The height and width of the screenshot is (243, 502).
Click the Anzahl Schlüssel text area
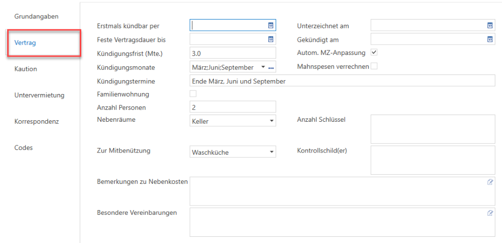click(433, 129)
